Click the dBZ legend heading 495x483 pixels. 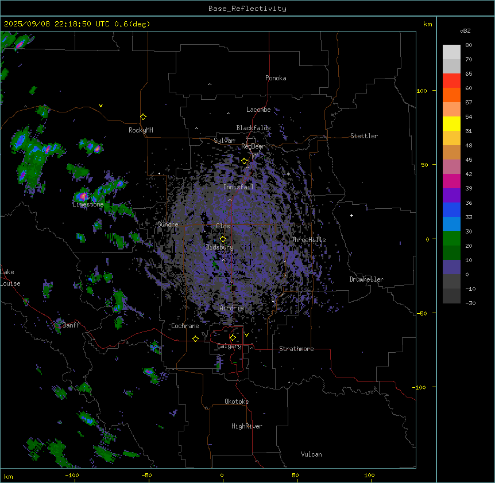[465, 31]
